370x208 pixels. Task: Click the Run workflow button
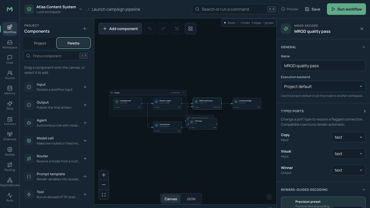pyautogui.click(x=346, y=9)
